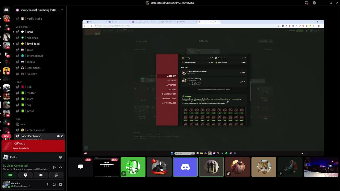
Task: Click the Conjuring Reward Available banner
Action: tap(33, 146)
